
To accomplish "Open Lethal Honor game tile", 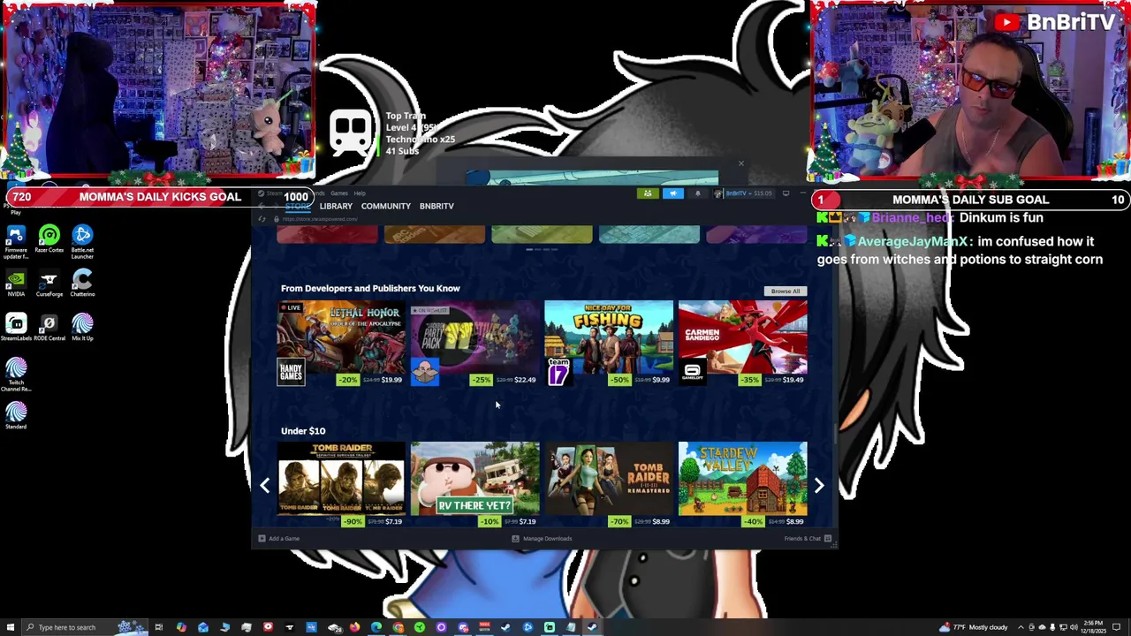I will pyautogui.click(x=341, y=344).
